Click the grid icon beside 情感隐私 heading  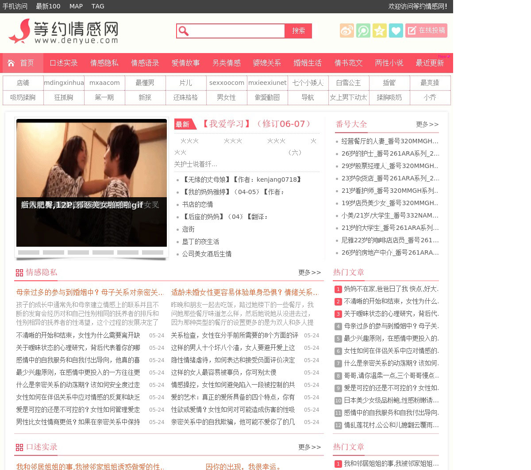(x=19, y=273)
